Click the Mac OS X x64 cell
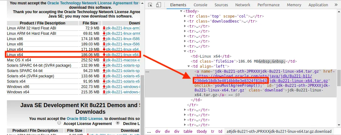The width and height of the screenshot is (341, 135). [x=19, y=60]
